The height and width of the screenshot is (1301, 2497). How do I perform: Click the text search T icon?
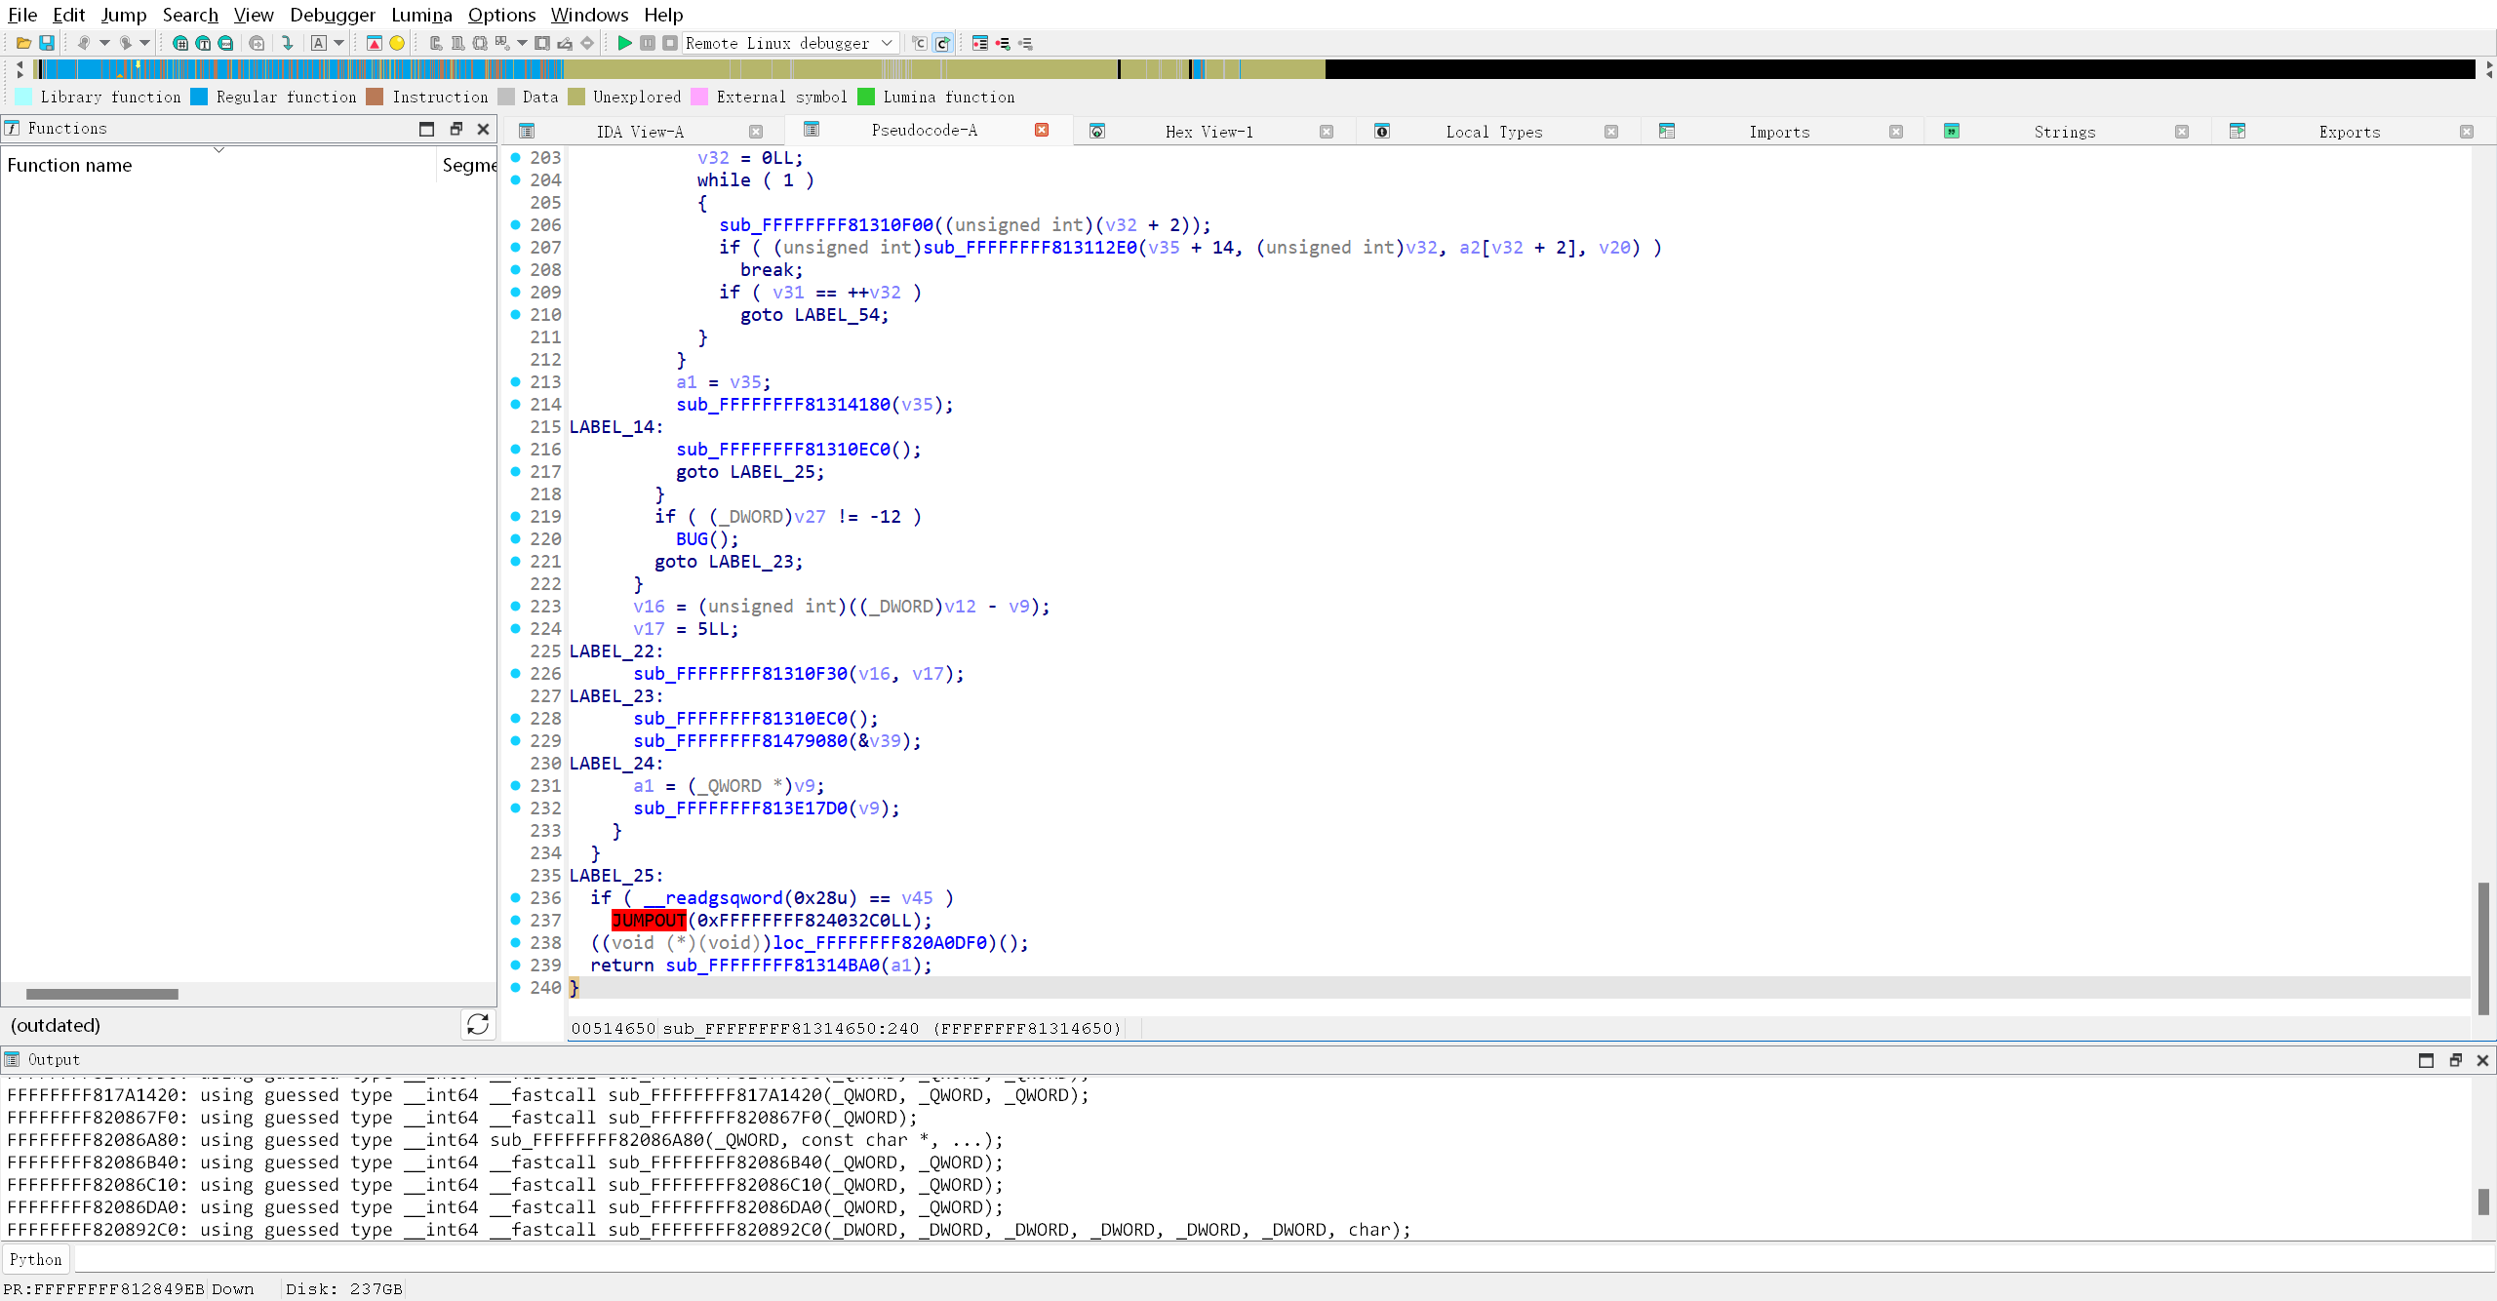(202, 43)
